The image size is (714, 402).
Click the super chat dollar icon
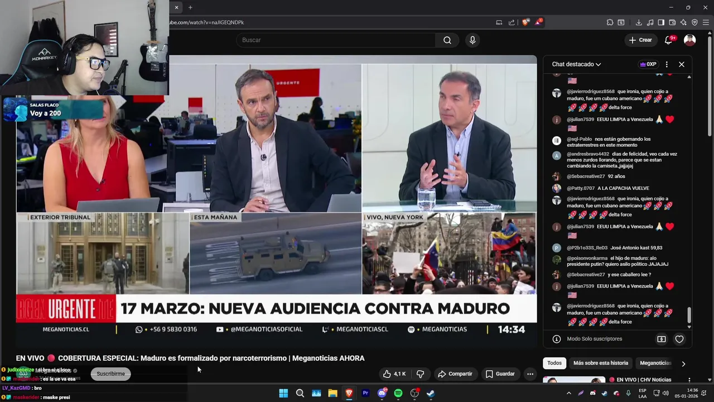point(662,339)
